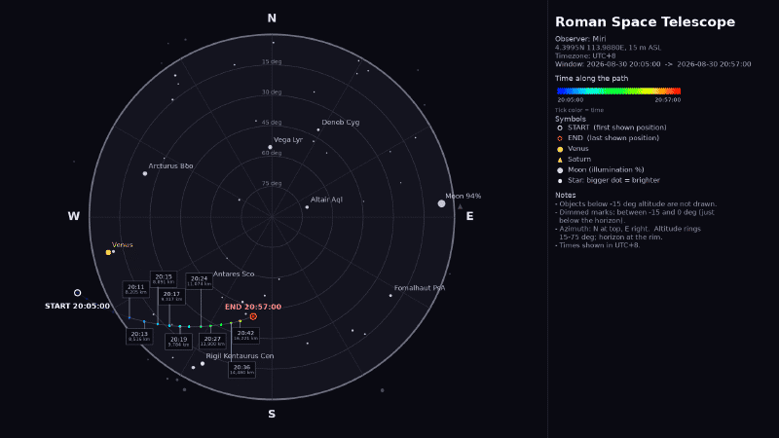Click the 'Moon 94%' label on chart
This screenshot has width=779, height=438.
464,197
